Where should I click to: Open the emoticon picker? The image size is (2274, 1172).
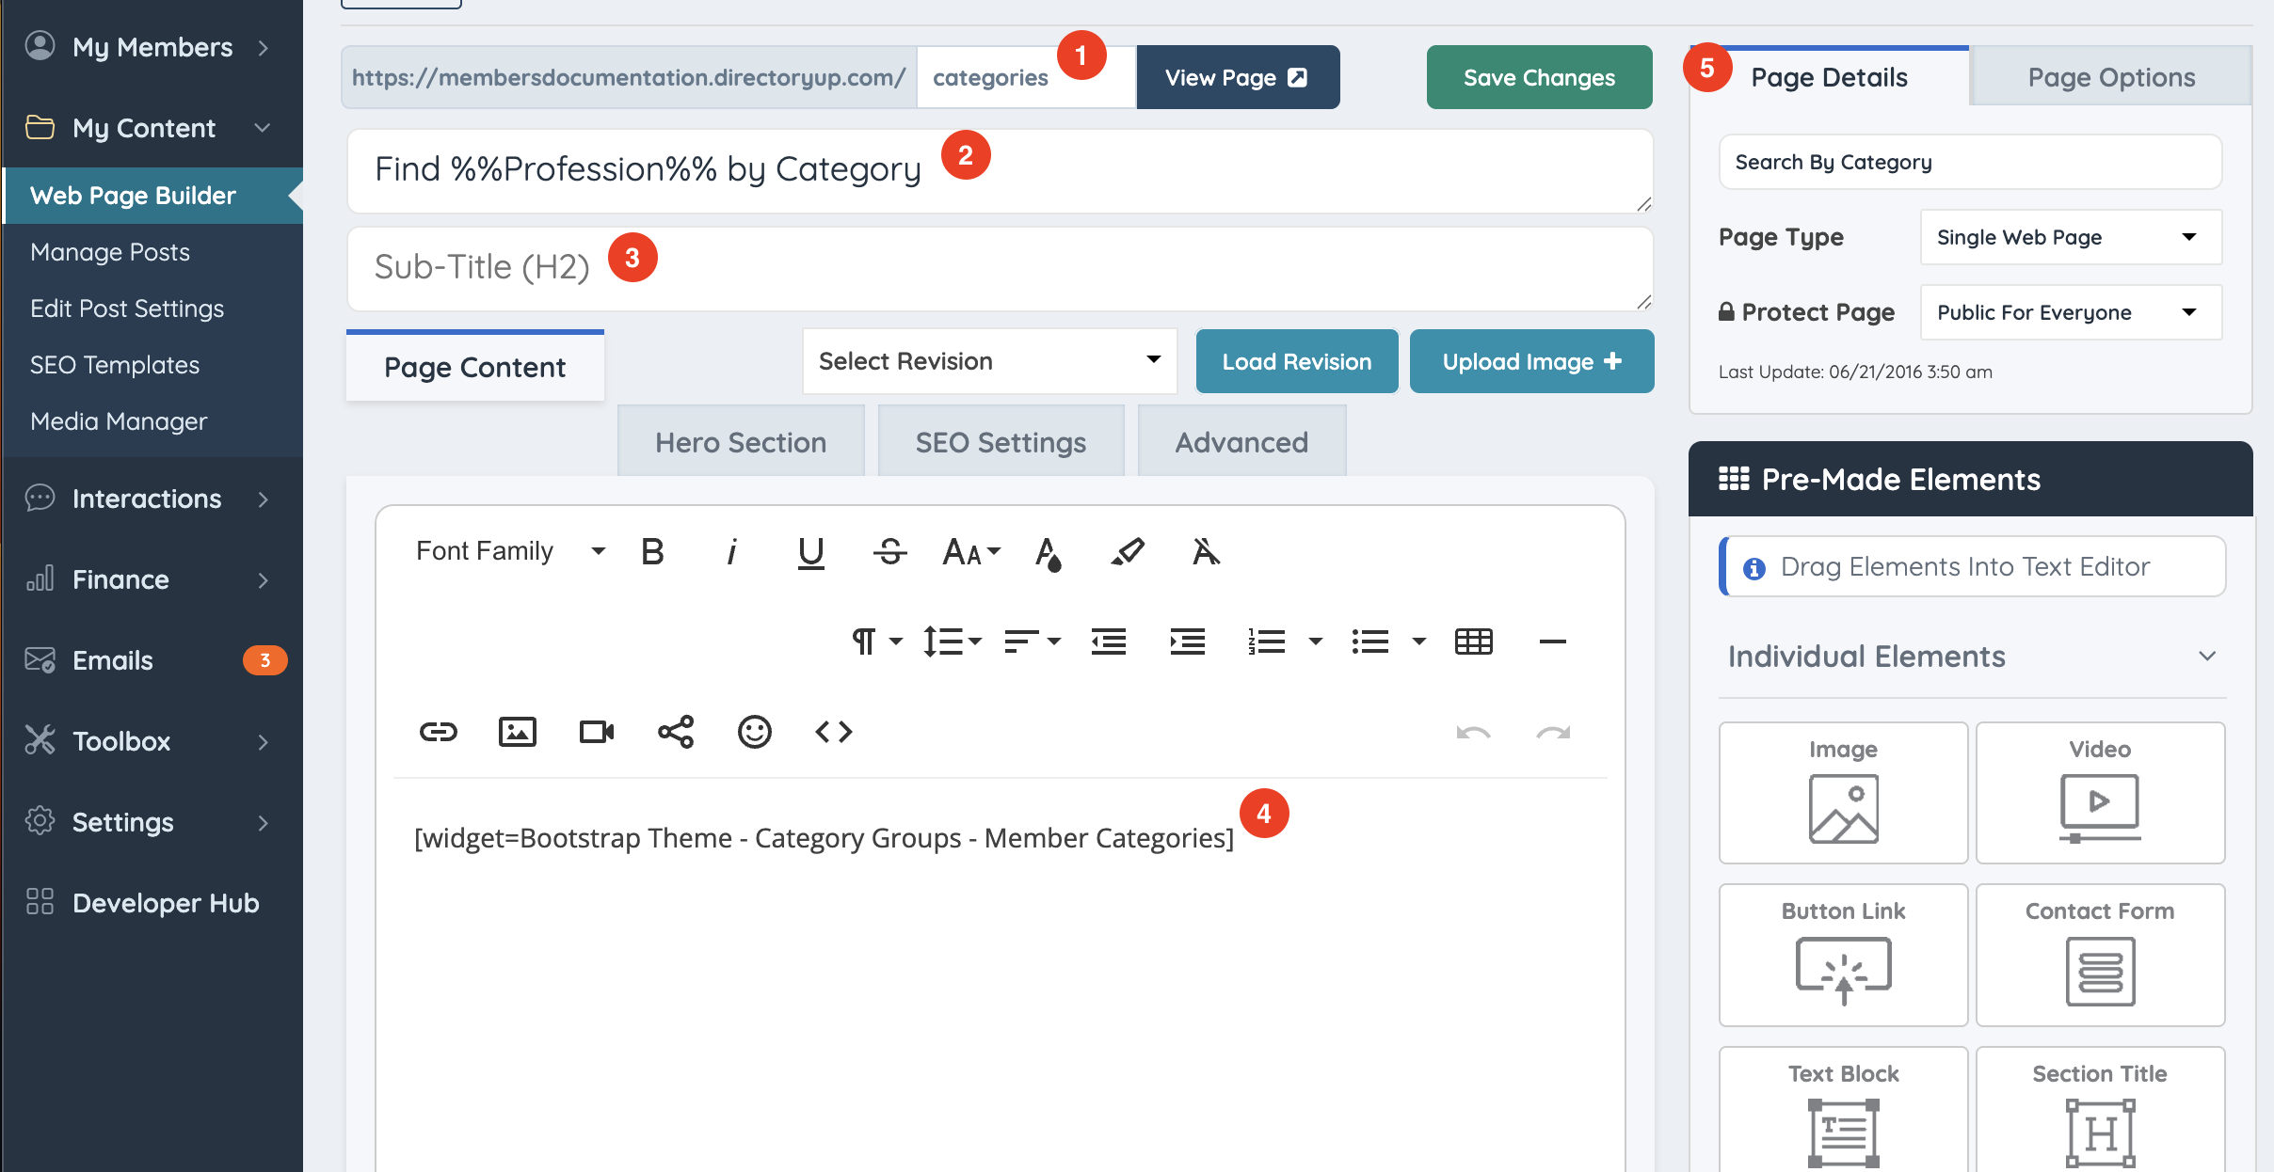(x=754, y=732)
